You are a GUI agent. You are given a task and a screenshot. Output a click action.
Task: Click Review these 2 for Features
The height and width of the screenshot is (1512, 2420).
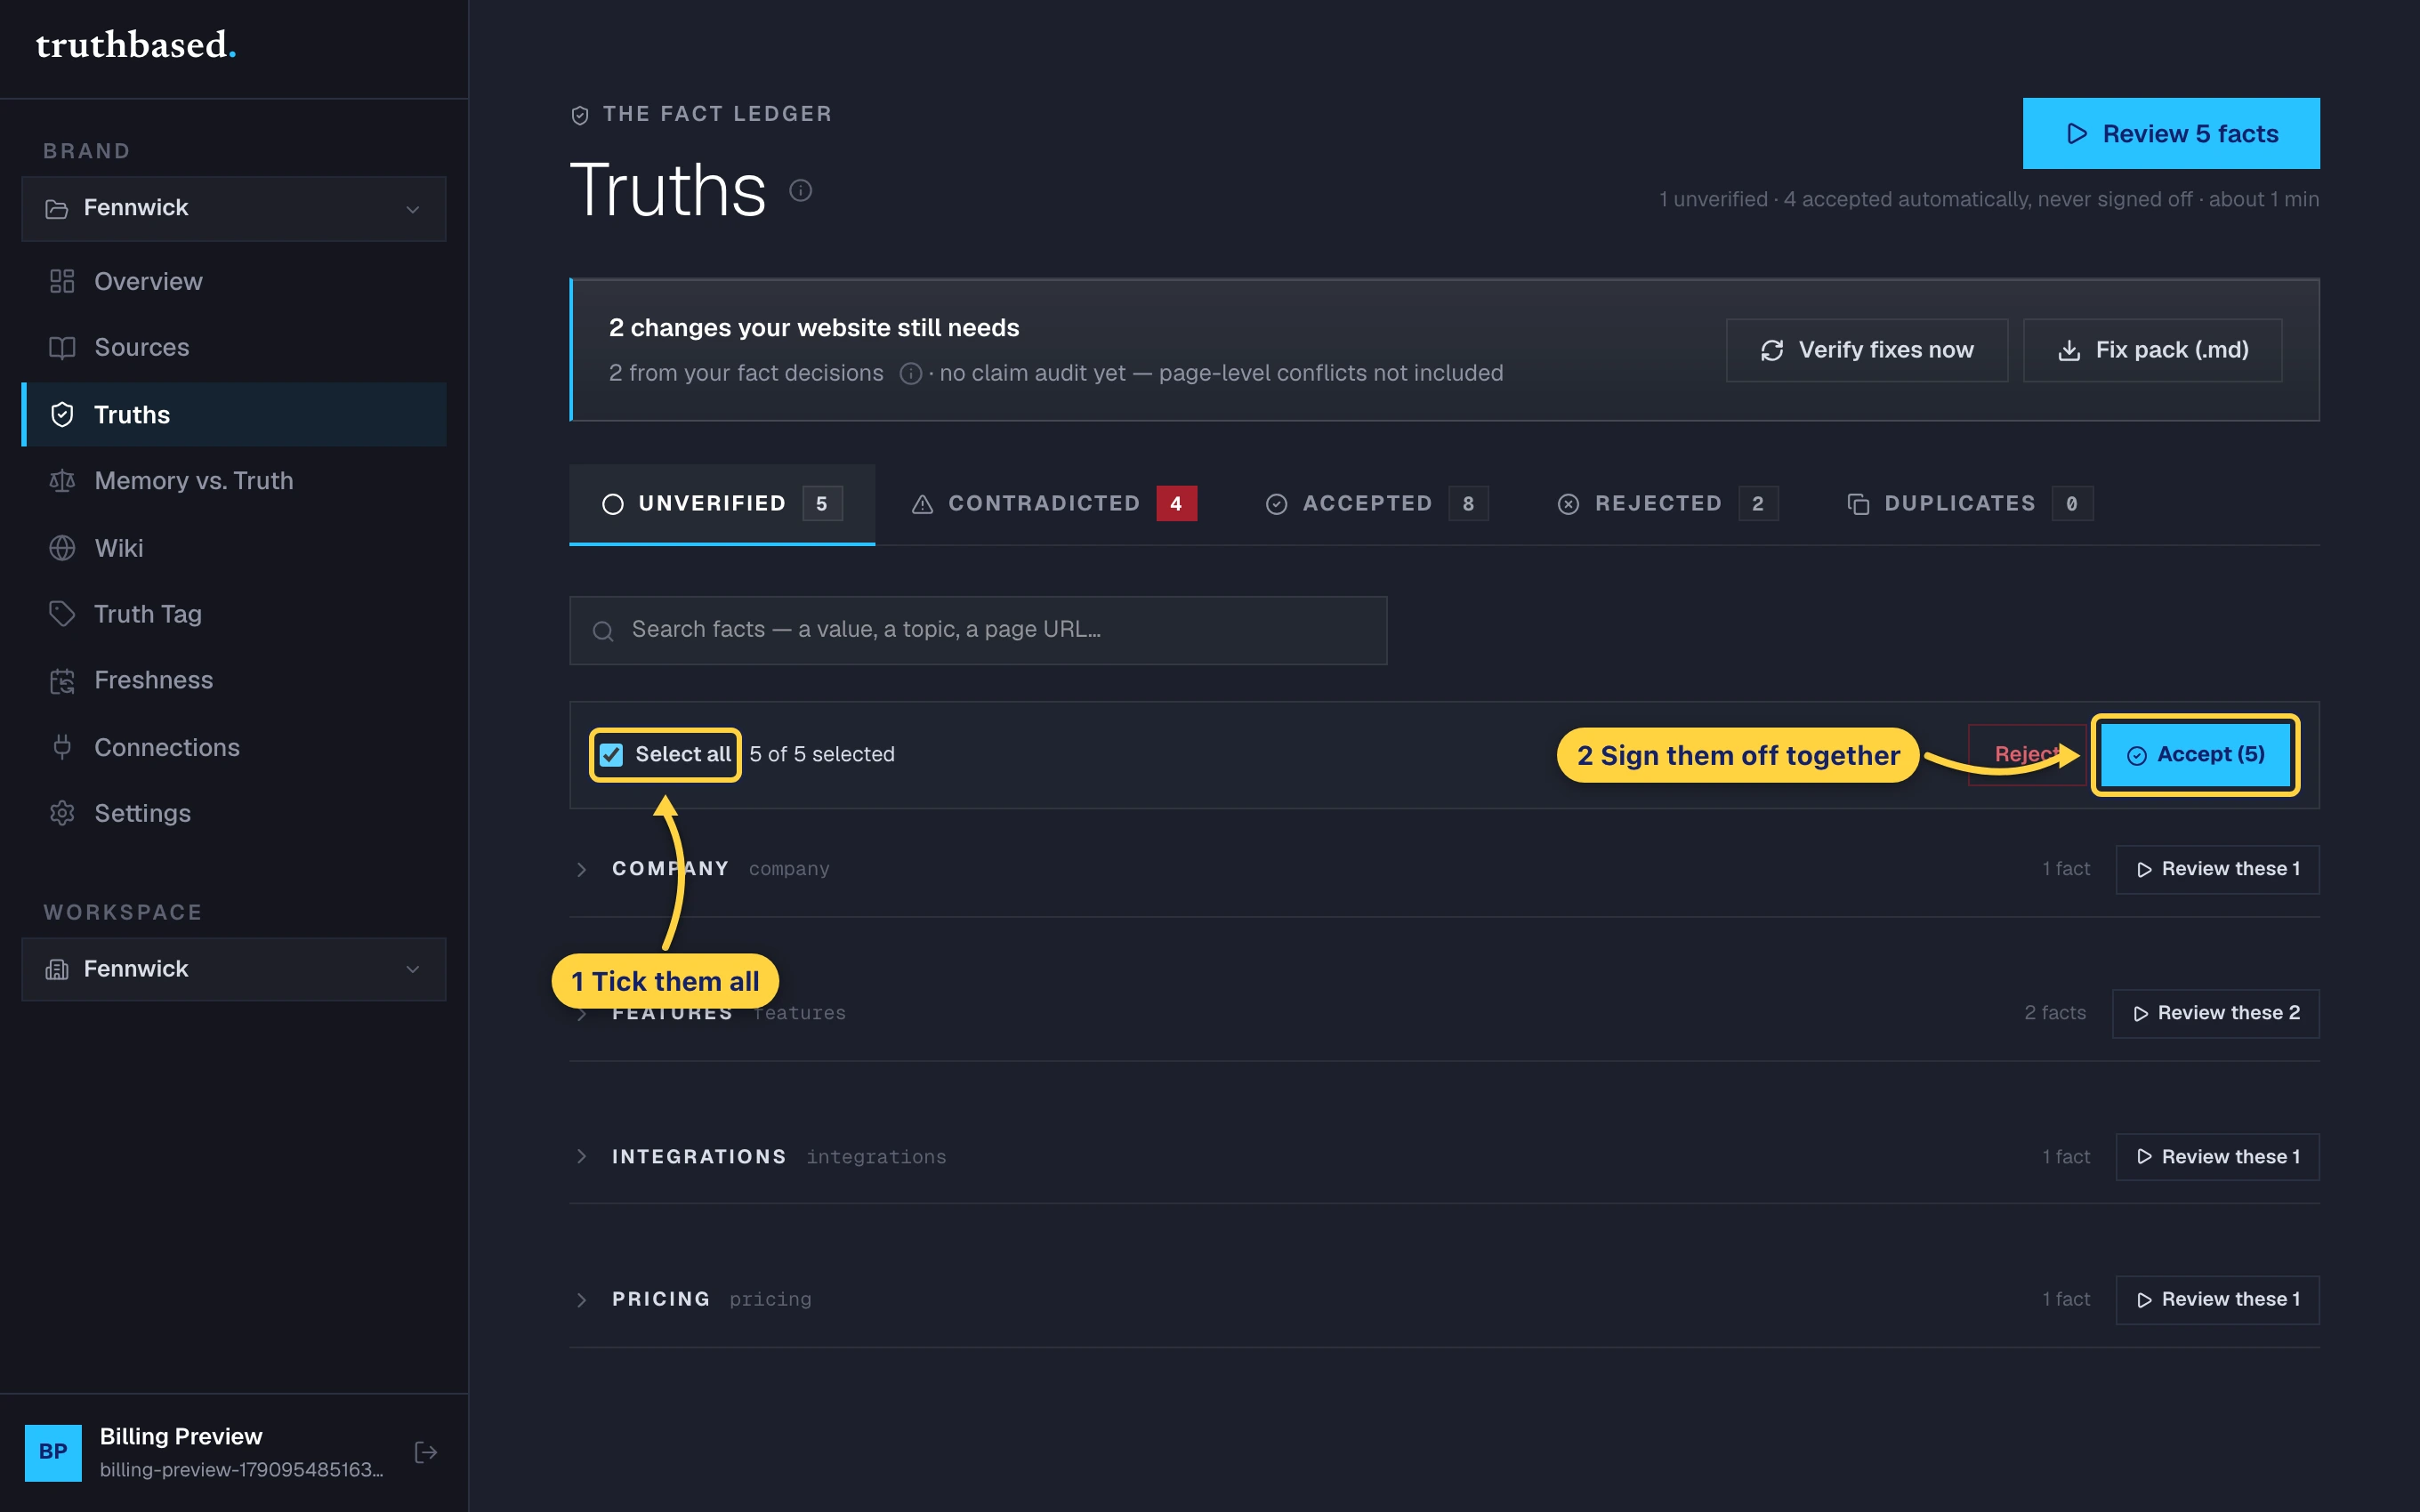(2215, 1013)
